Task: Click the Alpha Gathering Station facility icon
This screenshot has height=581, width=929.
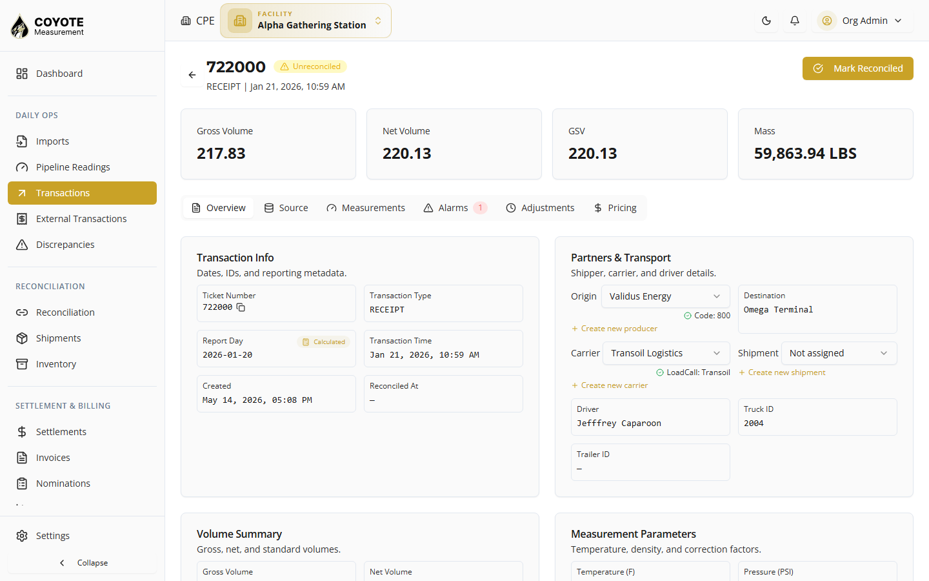Action: coord(240,21)
